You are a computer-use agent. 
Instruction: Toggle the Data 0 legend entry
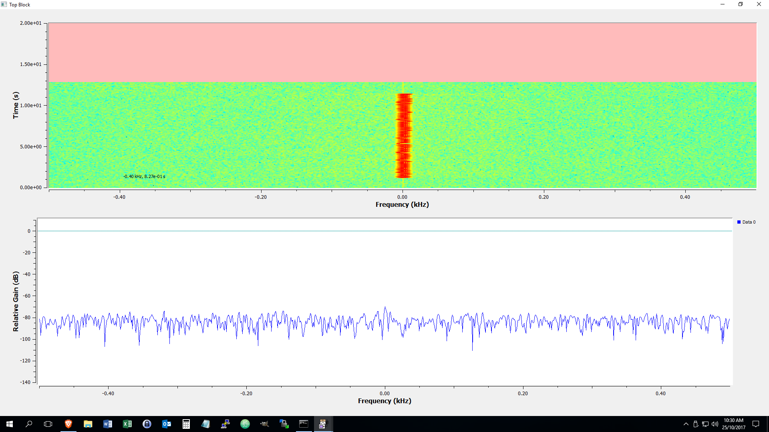[747, 222]
